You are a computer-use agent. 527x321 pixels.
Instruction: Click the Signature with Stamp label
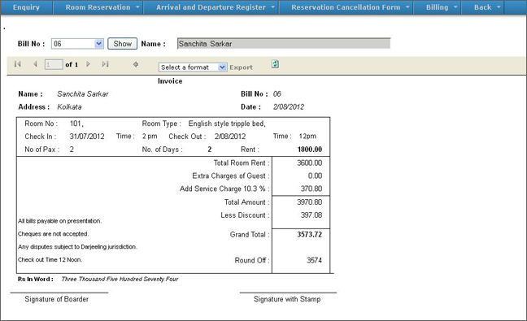tap(287, 299)
